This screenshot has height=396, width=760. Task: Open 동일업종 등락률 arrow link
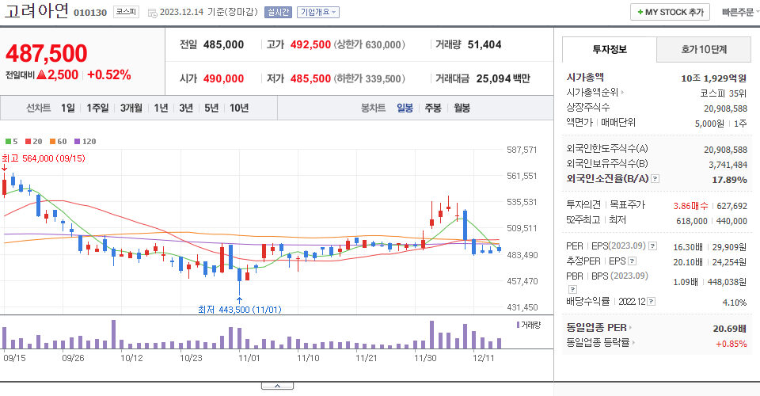tap(633, 343)
